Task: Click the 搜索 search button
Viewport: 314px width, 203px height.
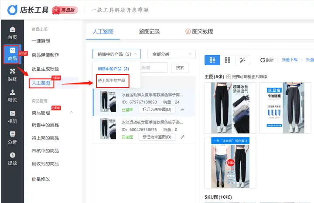Action: click(x=180, y=68)
